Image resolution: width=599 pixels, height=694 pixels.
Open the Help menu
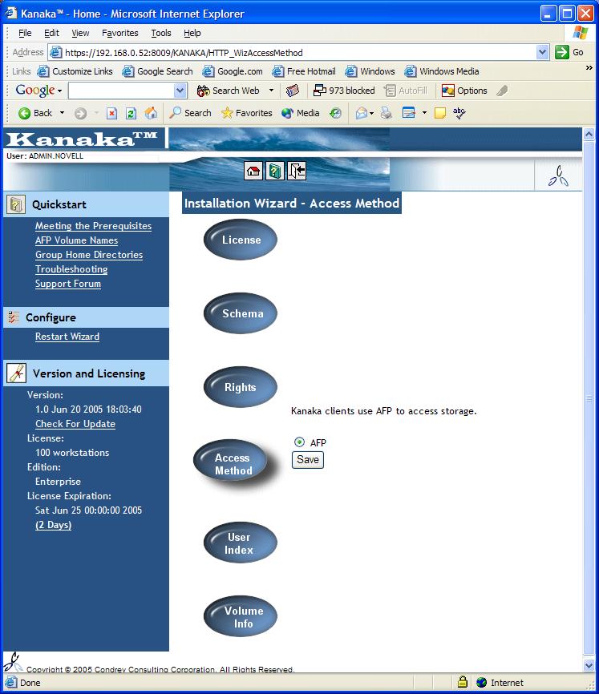coord(192,33)
